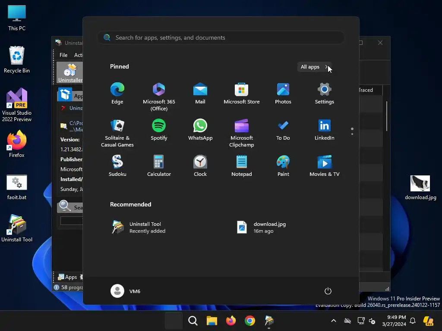This screenshot has height=331, width=442.
Task: Open WhatsApp
Action: point(200,130)
